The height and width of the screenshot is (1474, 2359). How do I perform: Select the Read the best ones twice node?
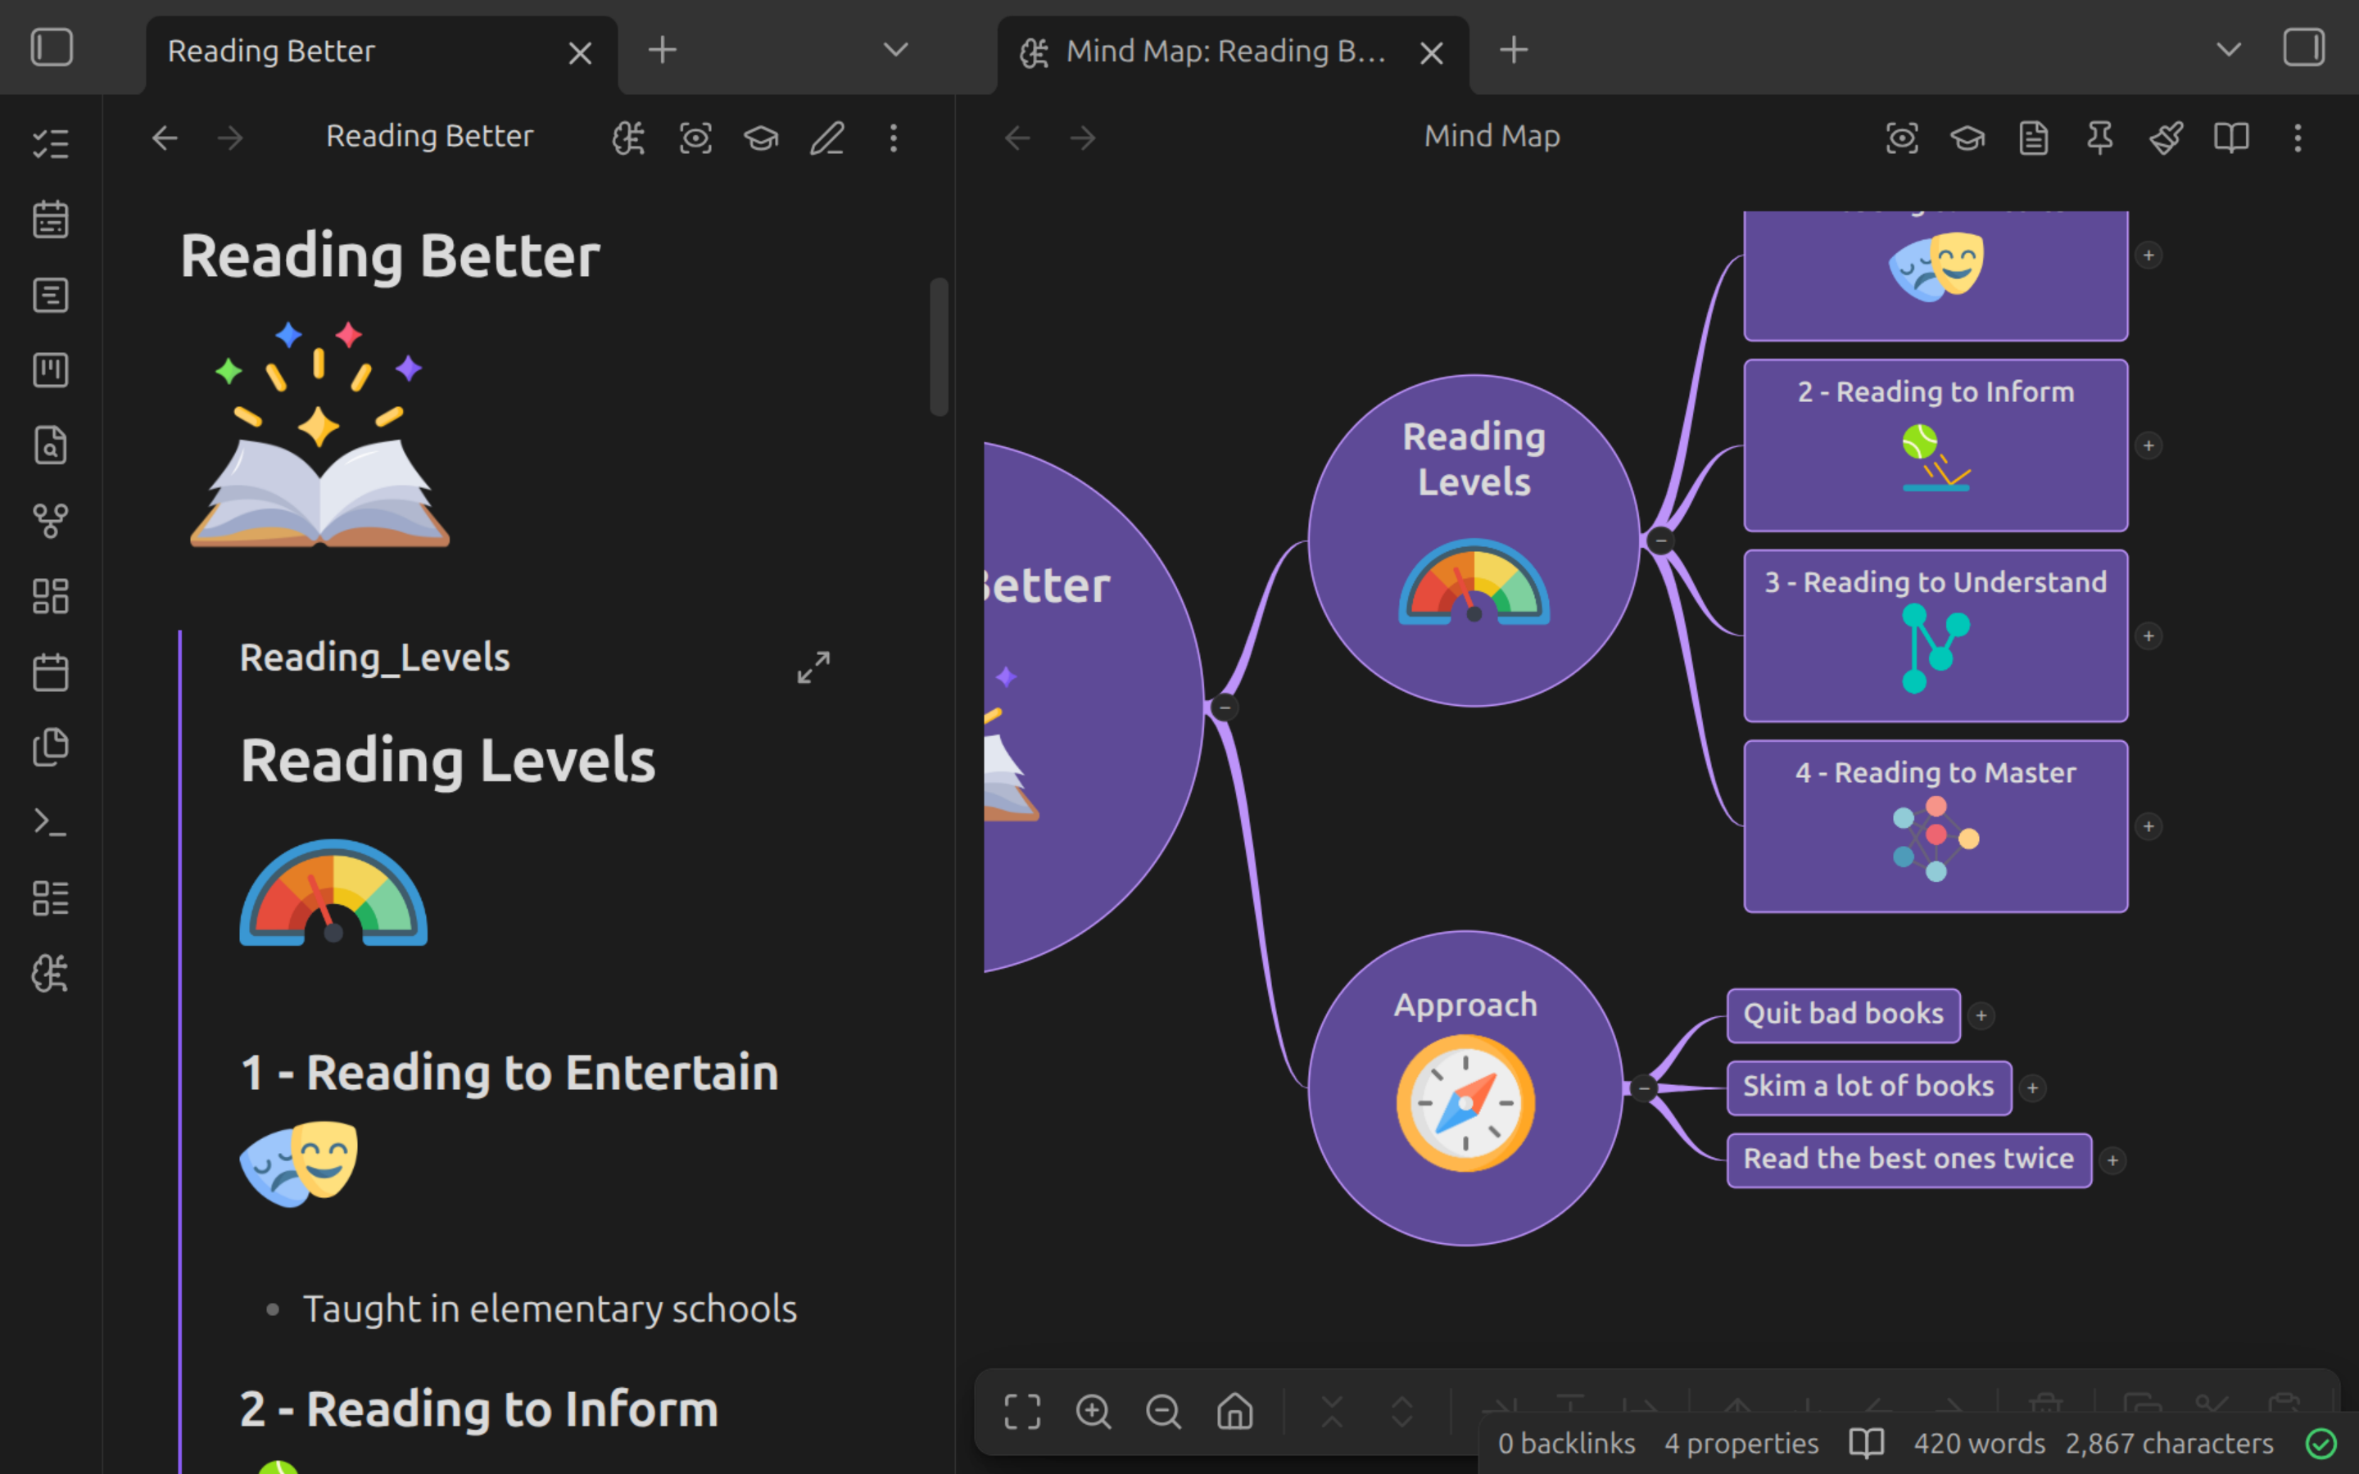tap(1908, 1159)
